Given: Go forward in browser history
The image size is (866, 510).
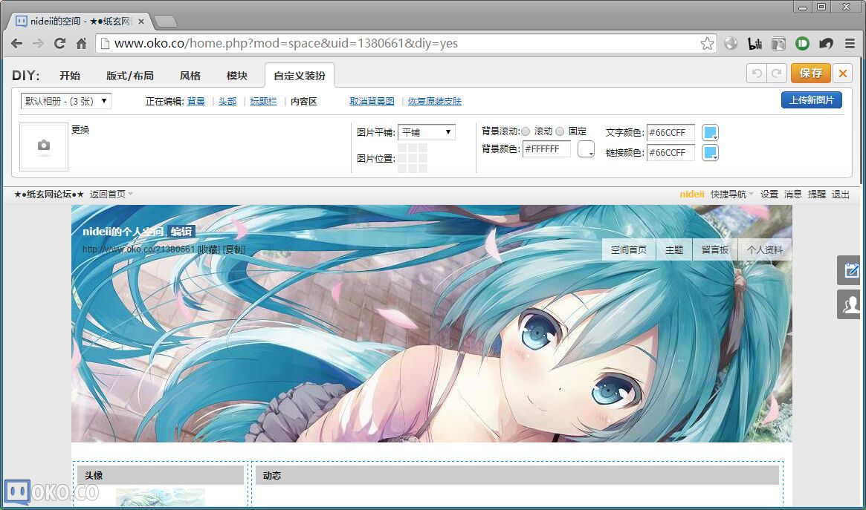Looking at the screenshot, I should 38,44.
